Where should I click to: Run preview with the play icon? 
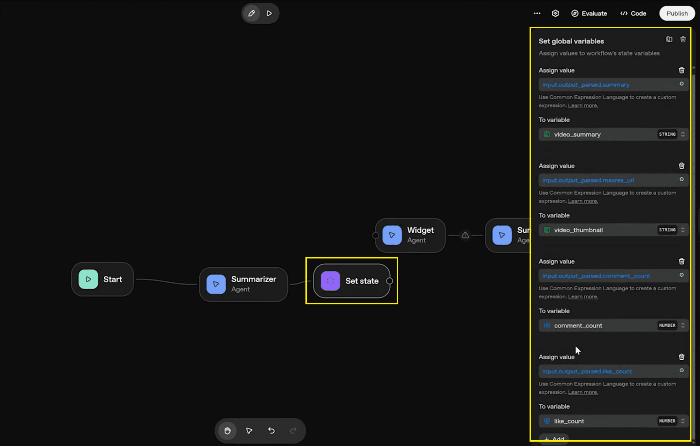269,13
